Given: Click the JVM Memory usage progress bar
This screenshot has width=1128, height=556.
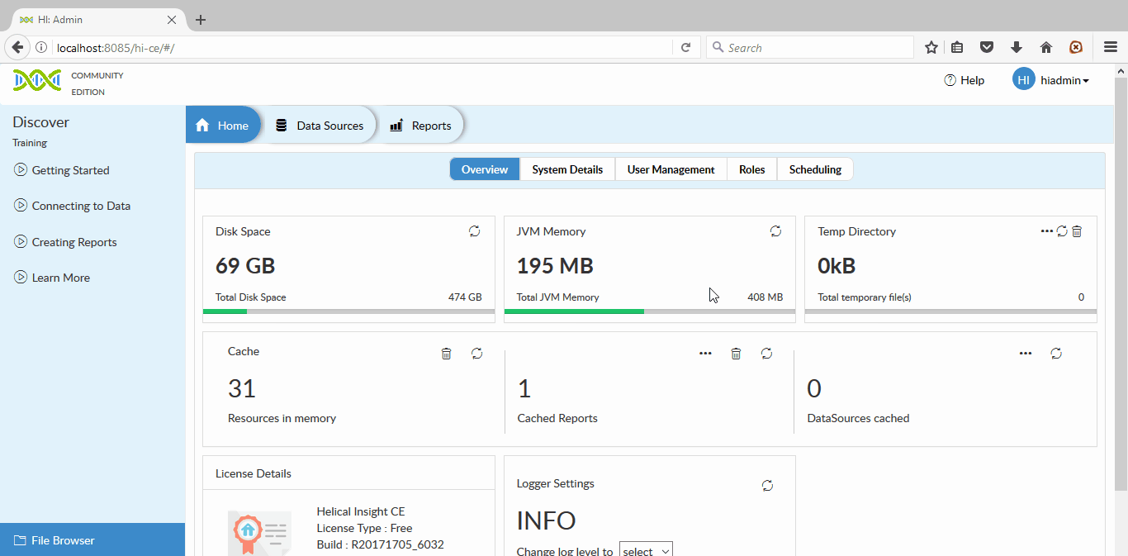Looking at the screenshot, I should pos(649,311).
